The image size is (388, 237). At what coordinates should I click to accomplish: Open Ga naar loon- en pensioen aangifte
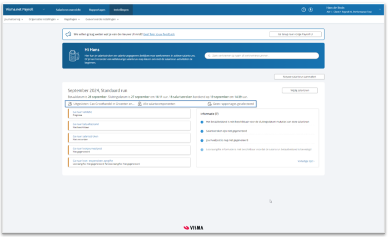tap(129, 162)
